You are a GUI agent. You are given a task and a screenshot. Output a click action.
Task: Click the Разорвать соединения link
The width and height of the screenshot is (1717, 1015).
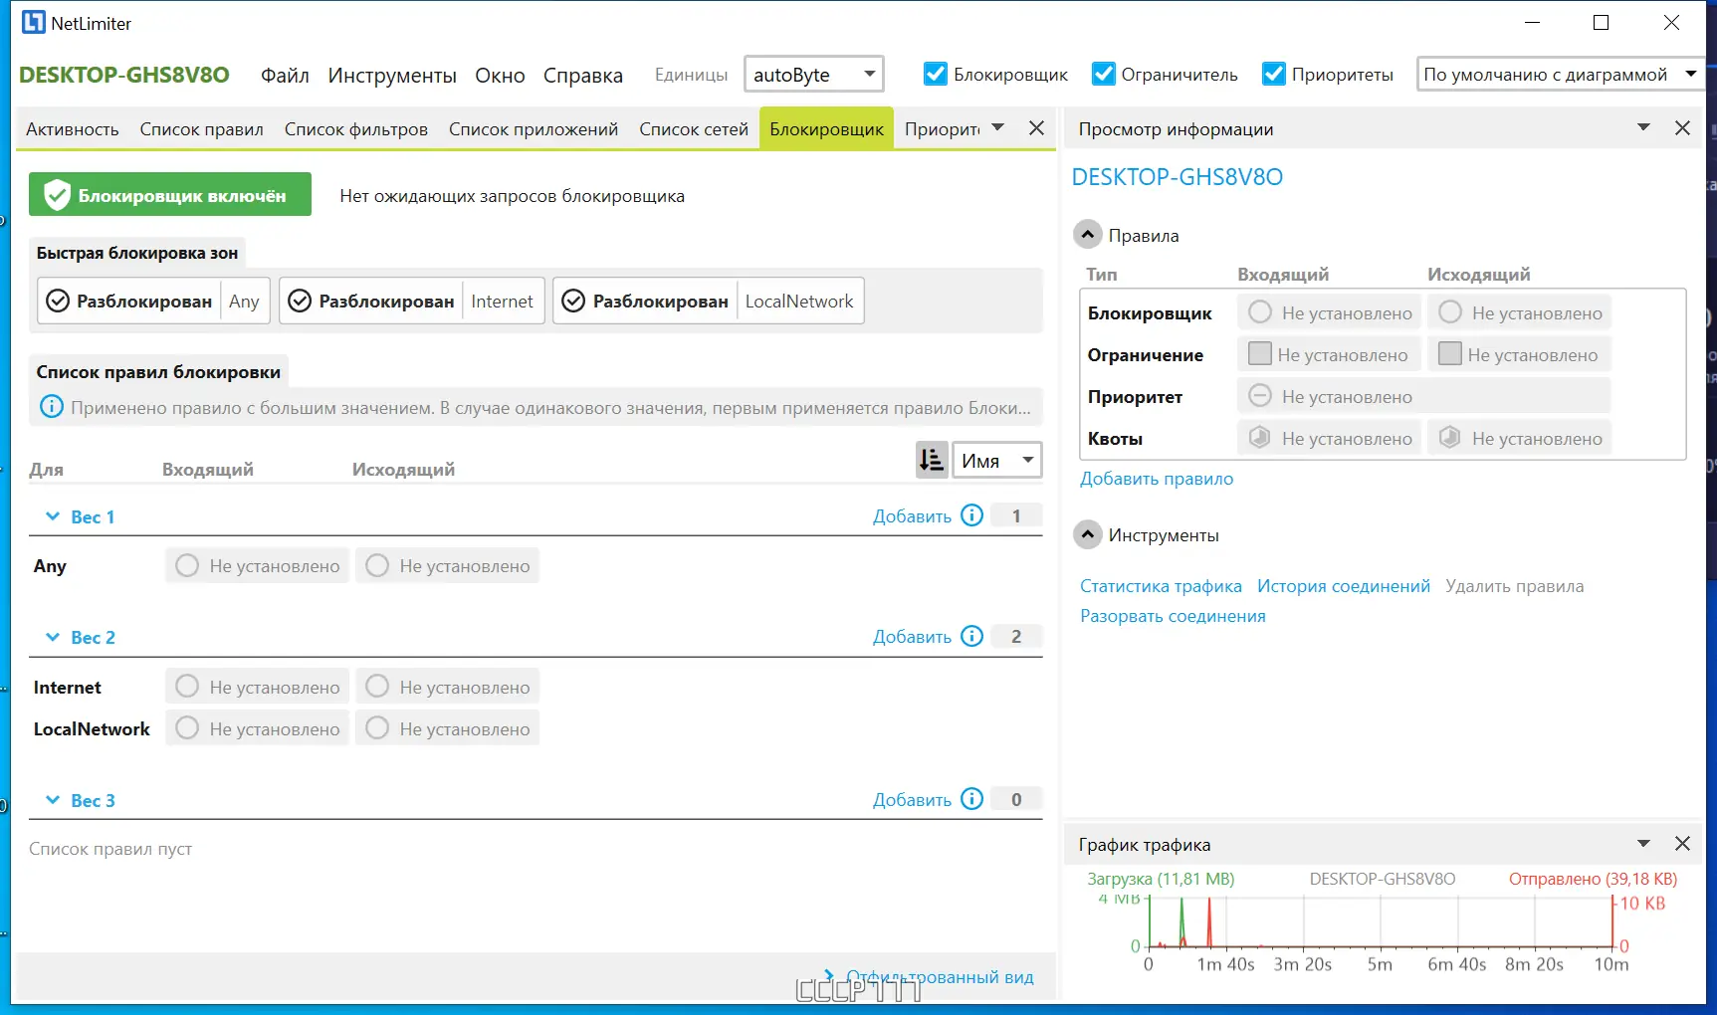tap(1173, 616)
